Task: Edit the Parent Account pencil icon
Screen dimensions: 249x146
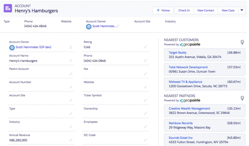Action: pos(71,74)
